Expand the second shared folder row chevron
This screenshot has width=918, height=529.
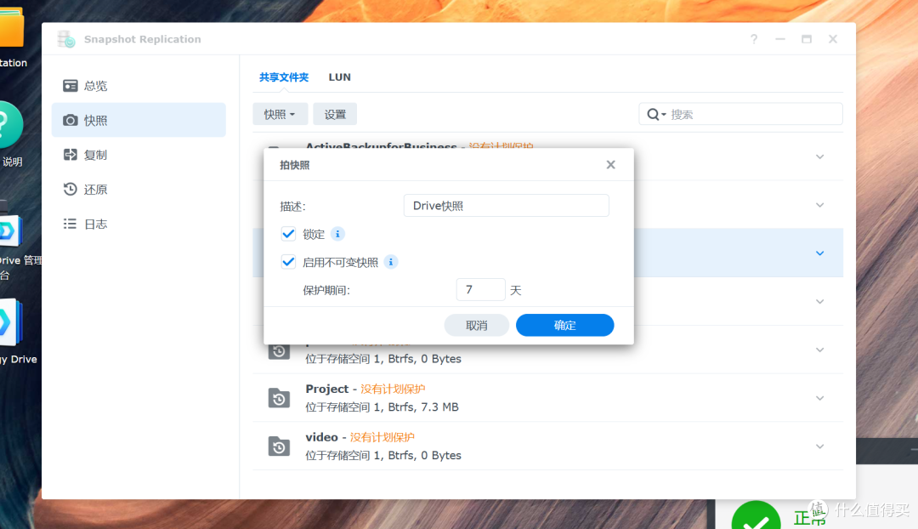(x=819, y=205)
